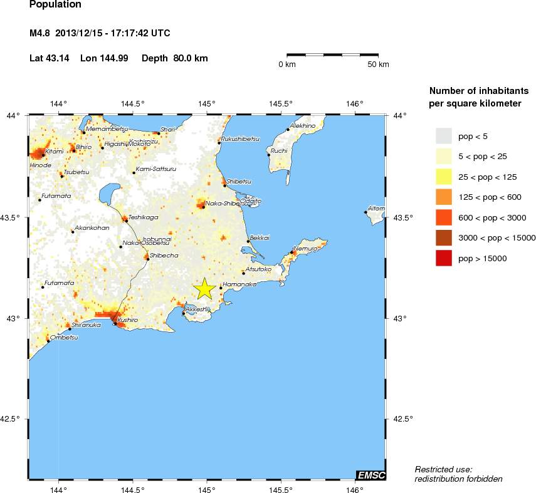Click the Ombetsu city marker

(x=48, y=341)
